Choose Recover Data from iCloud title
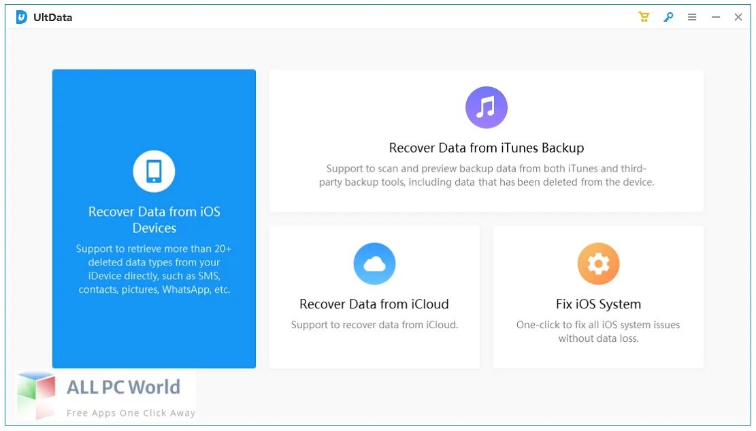Screen dimensions: 756x431 [374, 304]
